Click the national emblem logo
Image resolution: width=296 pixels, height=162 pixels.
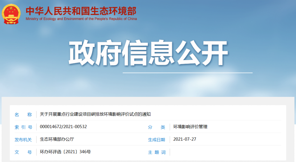[11, 14]
